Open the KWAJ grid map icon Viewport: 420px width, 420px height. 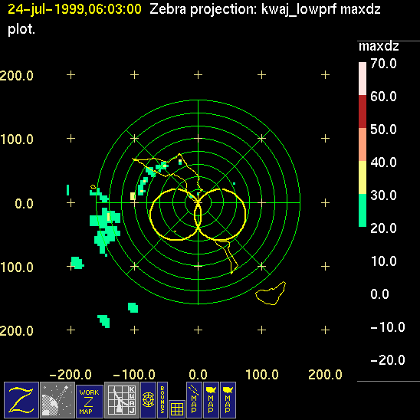(x=122, y=400)
